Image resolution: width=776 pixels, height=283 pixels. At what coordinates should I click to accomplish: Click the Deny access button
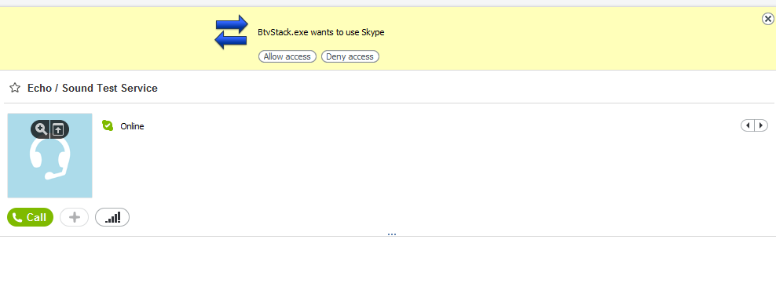pos(350,56)
